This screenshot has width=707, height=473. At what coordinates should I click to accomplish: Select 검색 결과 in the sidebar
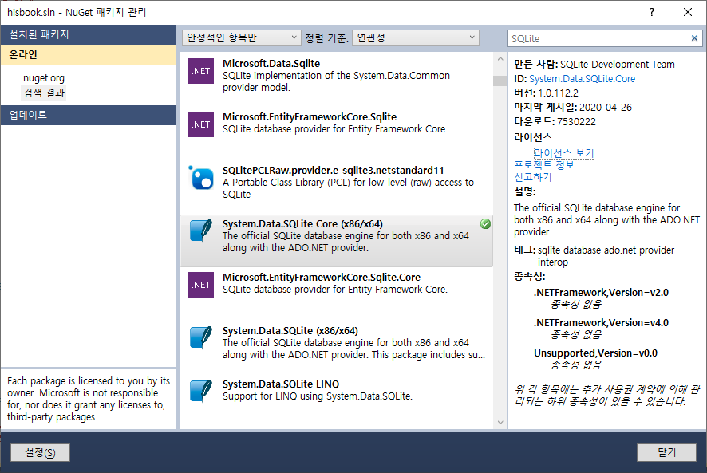click(44, 93)
